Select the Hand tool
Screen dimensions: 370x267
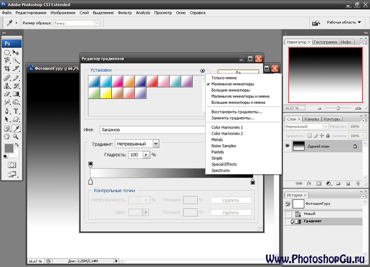pyautogui.click(x=7, y=137)
